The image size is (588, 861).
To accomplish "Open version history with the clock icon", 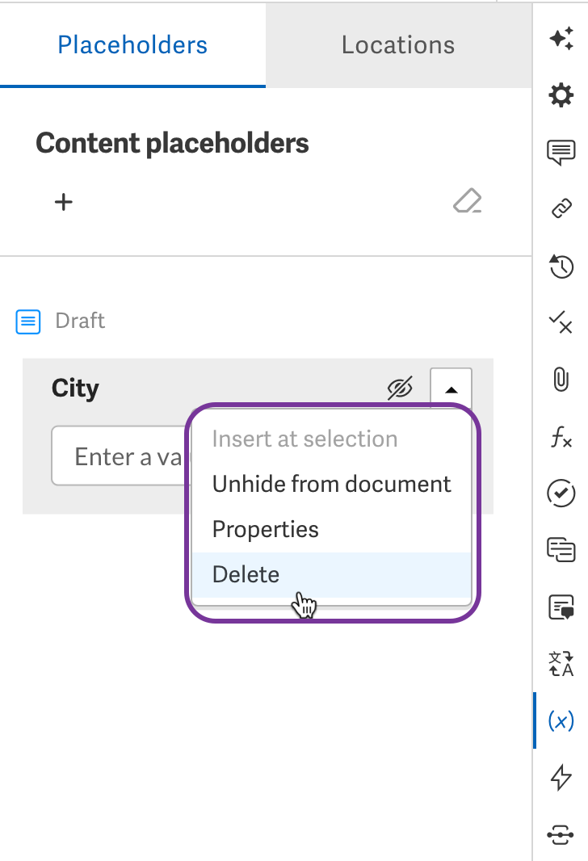I will 561,267.
